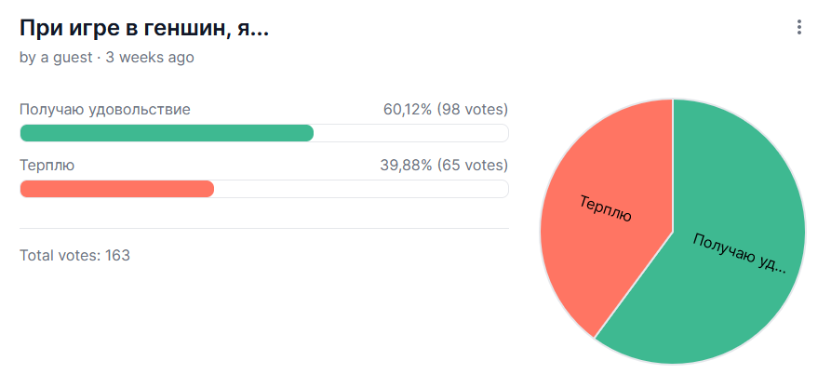Click the red pie chart slice
This screenshot has width=818, height=374.
click(x=596, y=260)
